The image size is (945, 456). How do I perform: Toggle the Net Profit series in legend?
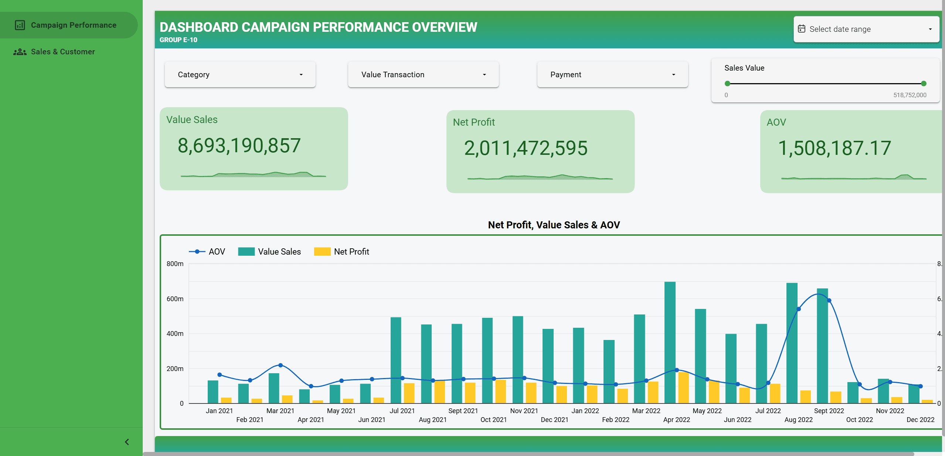click(341, 252)
